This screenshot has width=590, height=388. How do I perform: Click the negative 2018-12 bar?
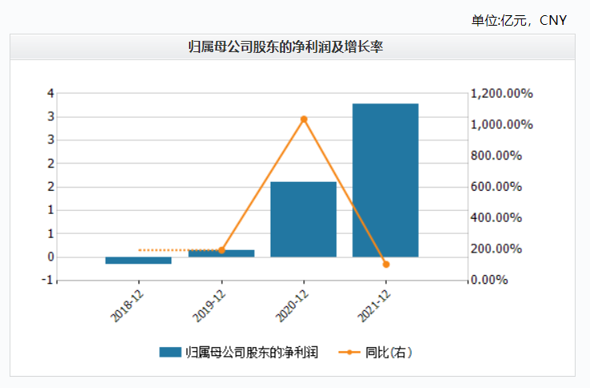(x=138, y=261)
